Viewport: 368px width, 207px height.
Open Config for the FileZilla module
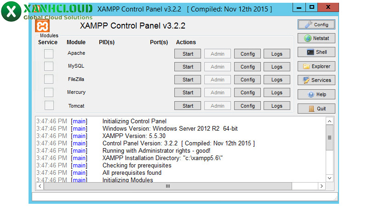tap(247, 80)
